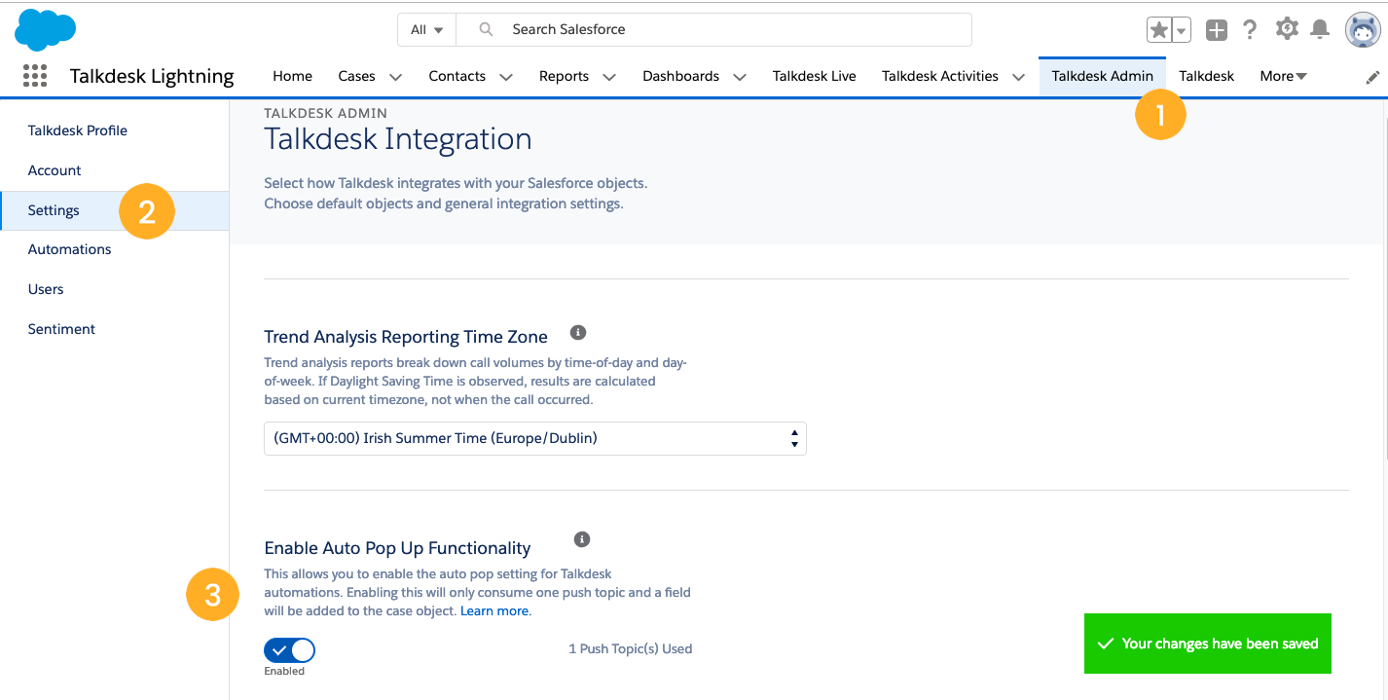Viewport: 1388px width, 700px height.
Task: Select the Talkdesk Admin tab
Action: pos(1102,76)
